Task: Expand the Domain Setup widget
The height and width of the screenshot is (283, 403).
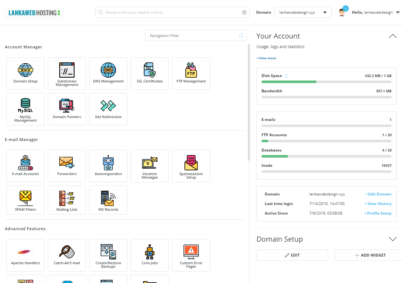Action: 393,239
